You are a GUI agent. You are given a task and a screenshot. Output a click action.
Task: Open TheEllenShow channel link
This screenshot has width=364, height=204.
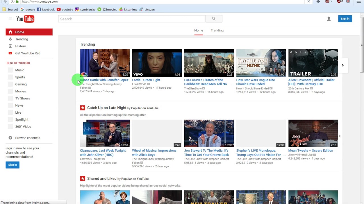click(x=193, y=88)
